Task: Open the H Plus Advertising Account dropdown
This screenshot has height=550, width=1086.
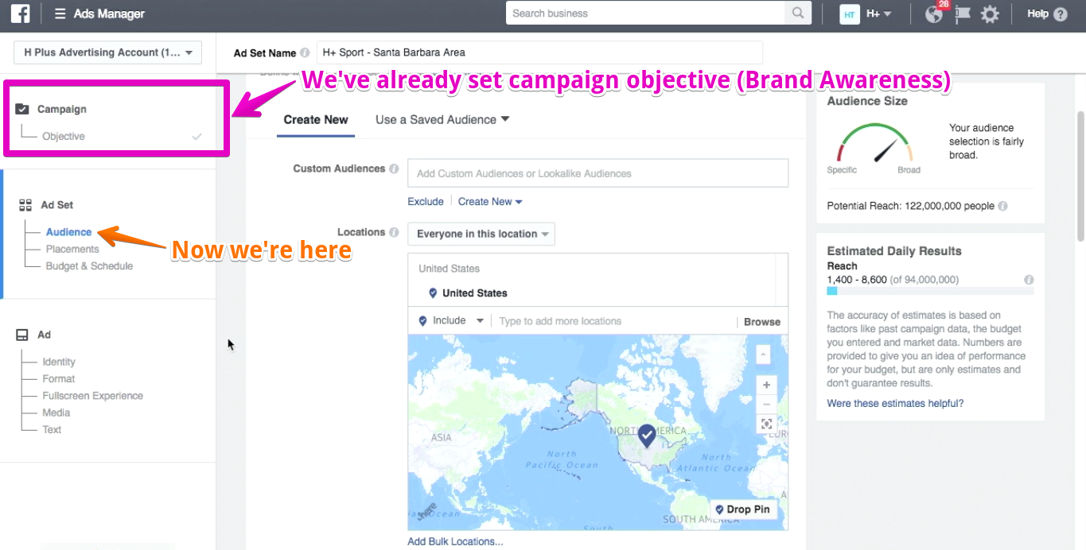Action: tap(107, 52)
